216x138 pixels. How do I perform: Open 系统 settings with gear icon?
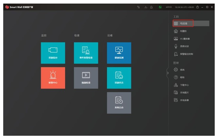[182, 70]
